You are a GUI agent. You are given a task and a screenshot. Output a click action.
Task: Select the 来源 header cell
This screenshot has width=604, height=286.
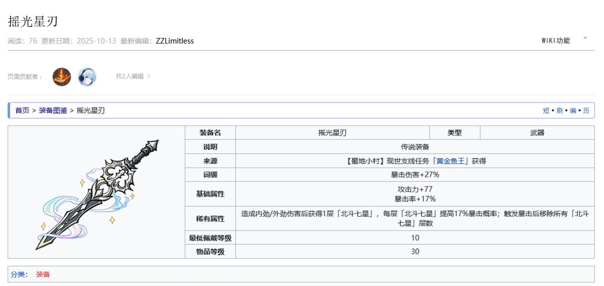(x=210, y=161)
